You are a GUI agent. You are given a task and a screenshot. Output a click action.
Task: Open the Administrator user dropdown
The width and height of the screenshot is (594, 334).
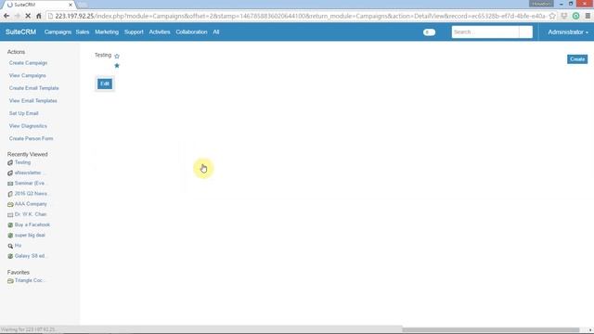pos(568,32)
